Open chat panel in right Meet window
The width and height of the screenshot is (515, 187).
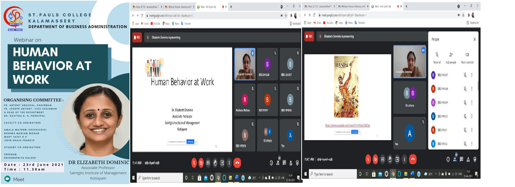pos(462,159)
